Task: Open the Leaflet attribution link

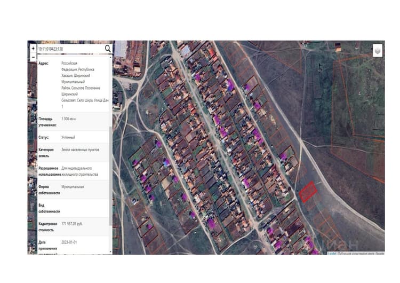Action: [332, 254]
